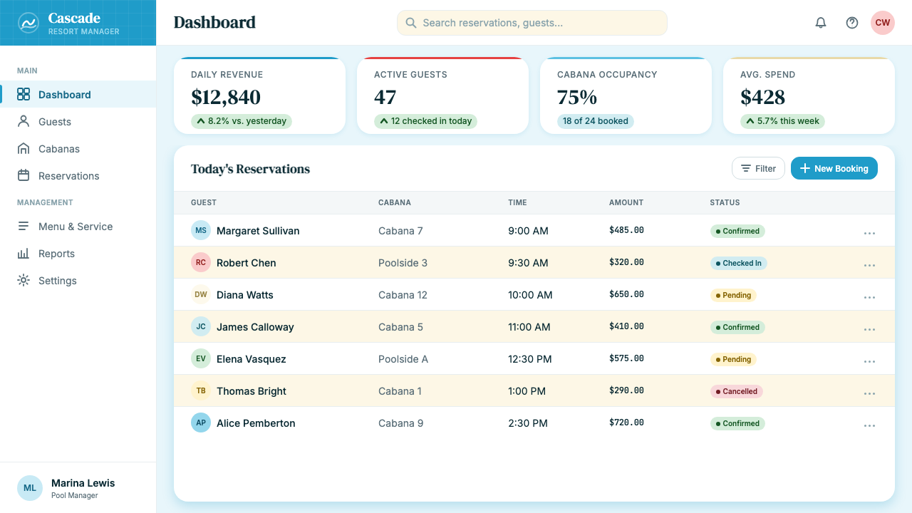
Task: Open more options for Thomas Bright's row
Action: tap(869, 393)
